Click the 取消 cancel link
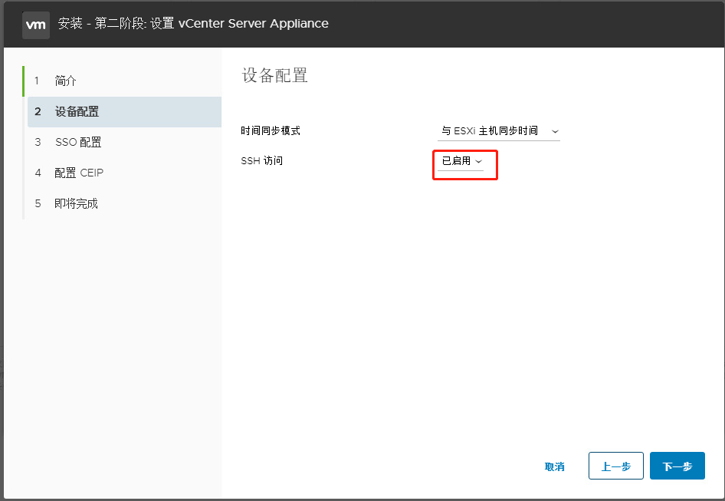The height and width of the screenshot is (501, 725). (554, 466)
